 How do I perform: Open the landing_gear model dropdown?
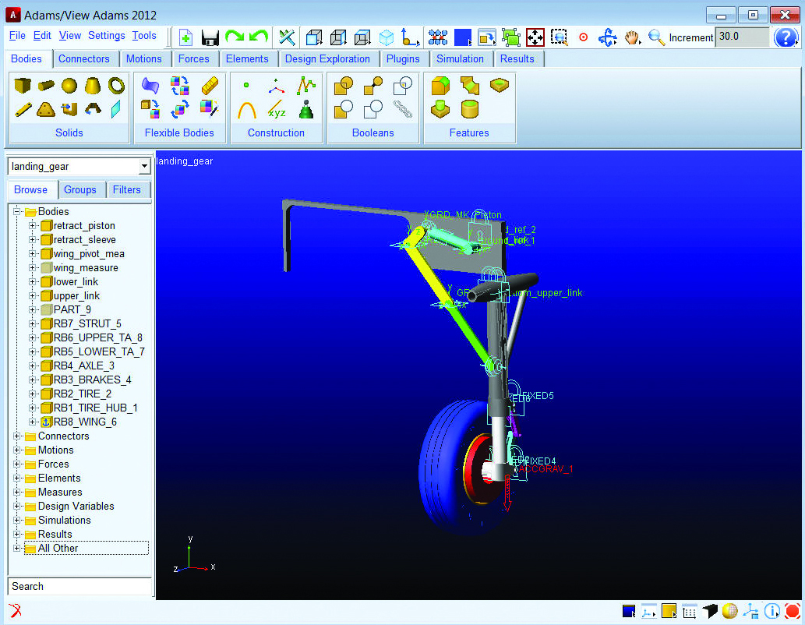144,167
